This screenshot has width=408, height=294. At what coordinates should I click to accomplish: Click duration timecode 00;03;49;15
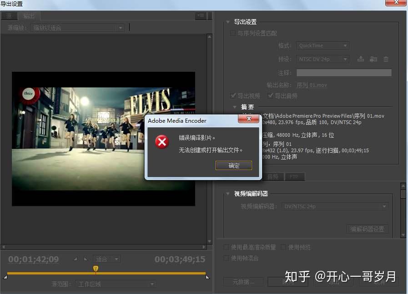click(180, 259)
